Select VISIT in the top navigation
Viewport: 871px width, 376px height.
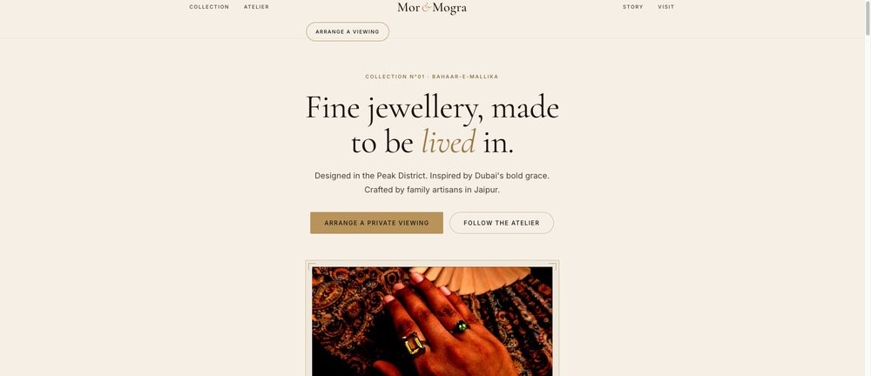(x=666, y=7)
